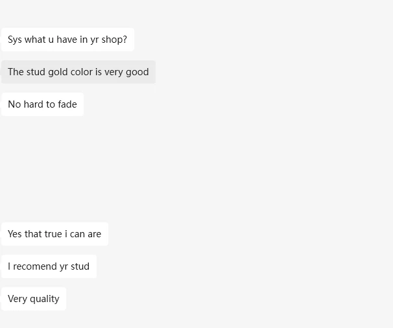Click the word "Sys" starting the first message
The height and width of the screenshot is (328, 393).
tap(15, 40)
